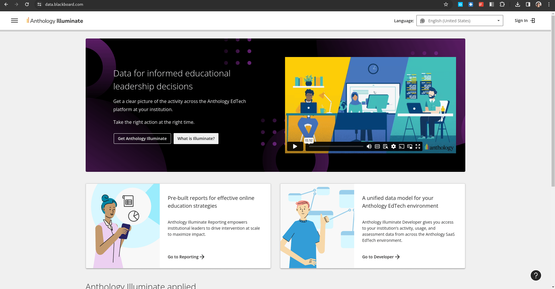Open the video transcript search icon

(x=385, y=146)
